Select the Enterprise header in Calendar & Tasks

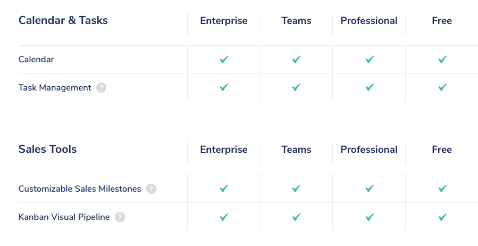pos(224,20)
